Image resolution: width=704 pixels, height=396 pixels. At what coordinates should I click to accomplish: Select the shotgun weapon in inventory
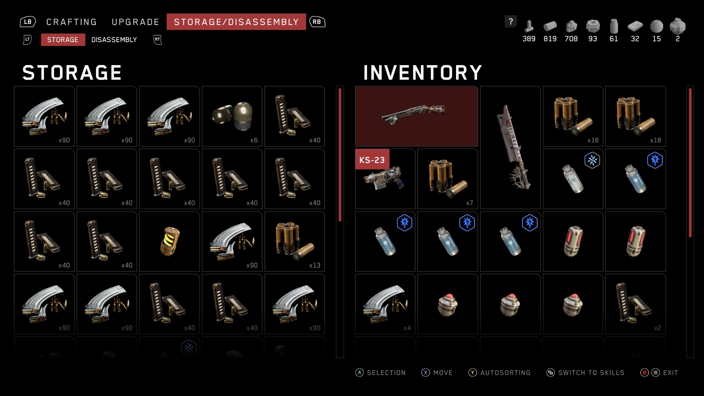pos(416,116)
